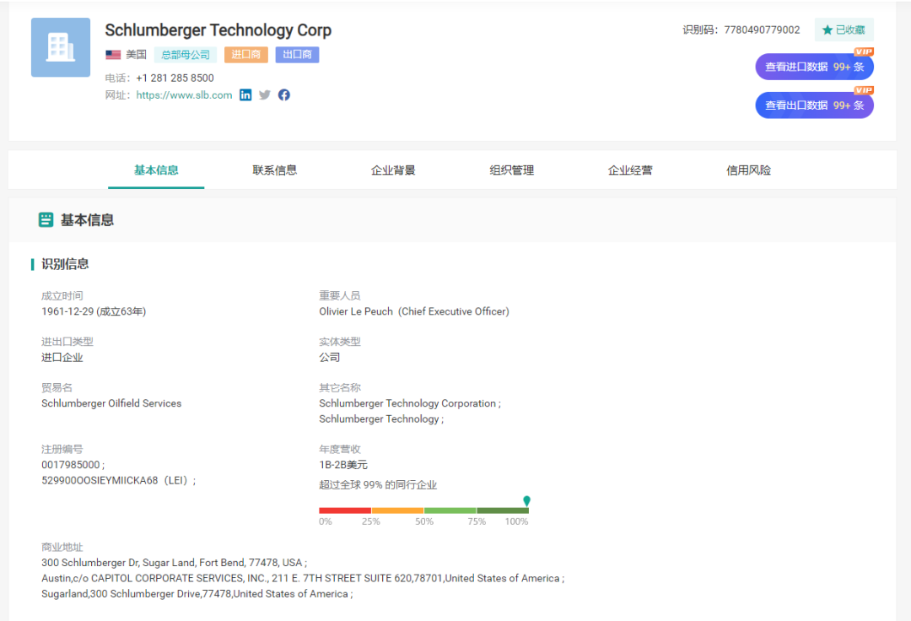911x621 pixels.
Task: Click 进口企业 import/export type value
Action: 62,357
